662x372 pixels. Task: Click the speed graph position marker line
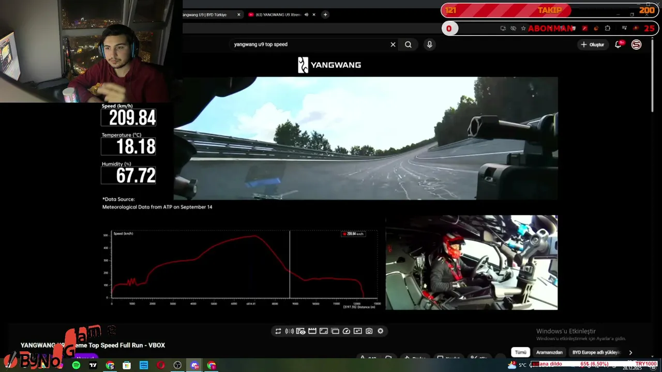coord(290,263)
